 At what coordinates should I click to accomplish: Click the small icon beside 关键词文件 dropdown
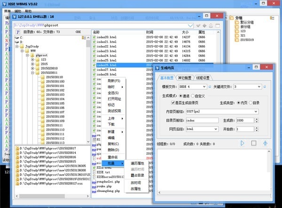[x=265, y=87]
